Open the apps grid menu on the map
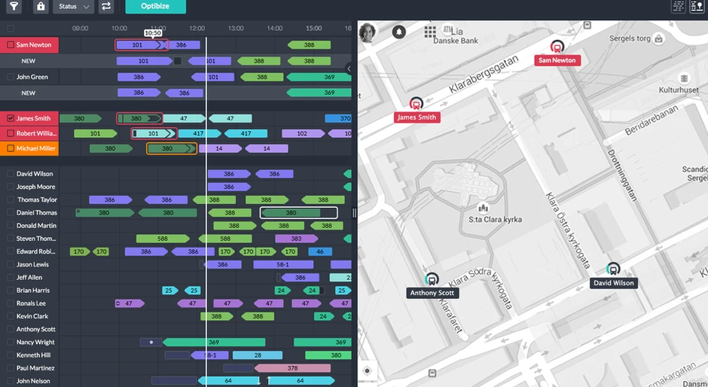Screen dimensions: 708x387 (x=430, y=32)
